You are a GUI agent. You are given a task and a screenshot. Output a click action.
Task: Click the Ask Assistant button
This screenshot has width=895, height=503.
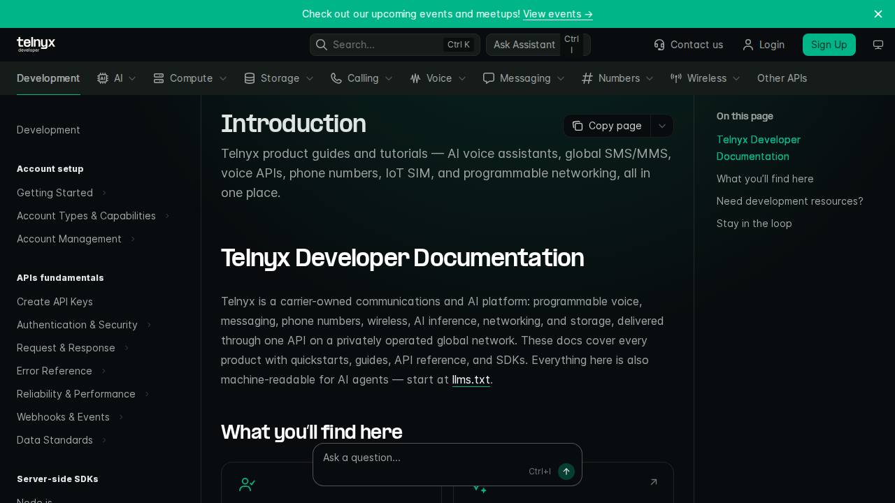pos(538,45)
